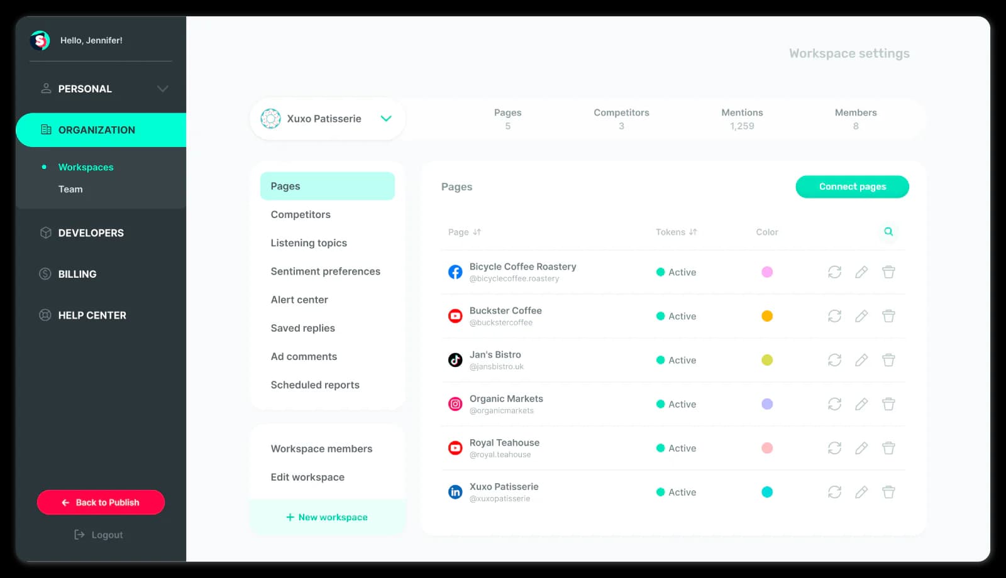
Task: Delete the Xuxo Patisserie page row
Action: point(888,492)
